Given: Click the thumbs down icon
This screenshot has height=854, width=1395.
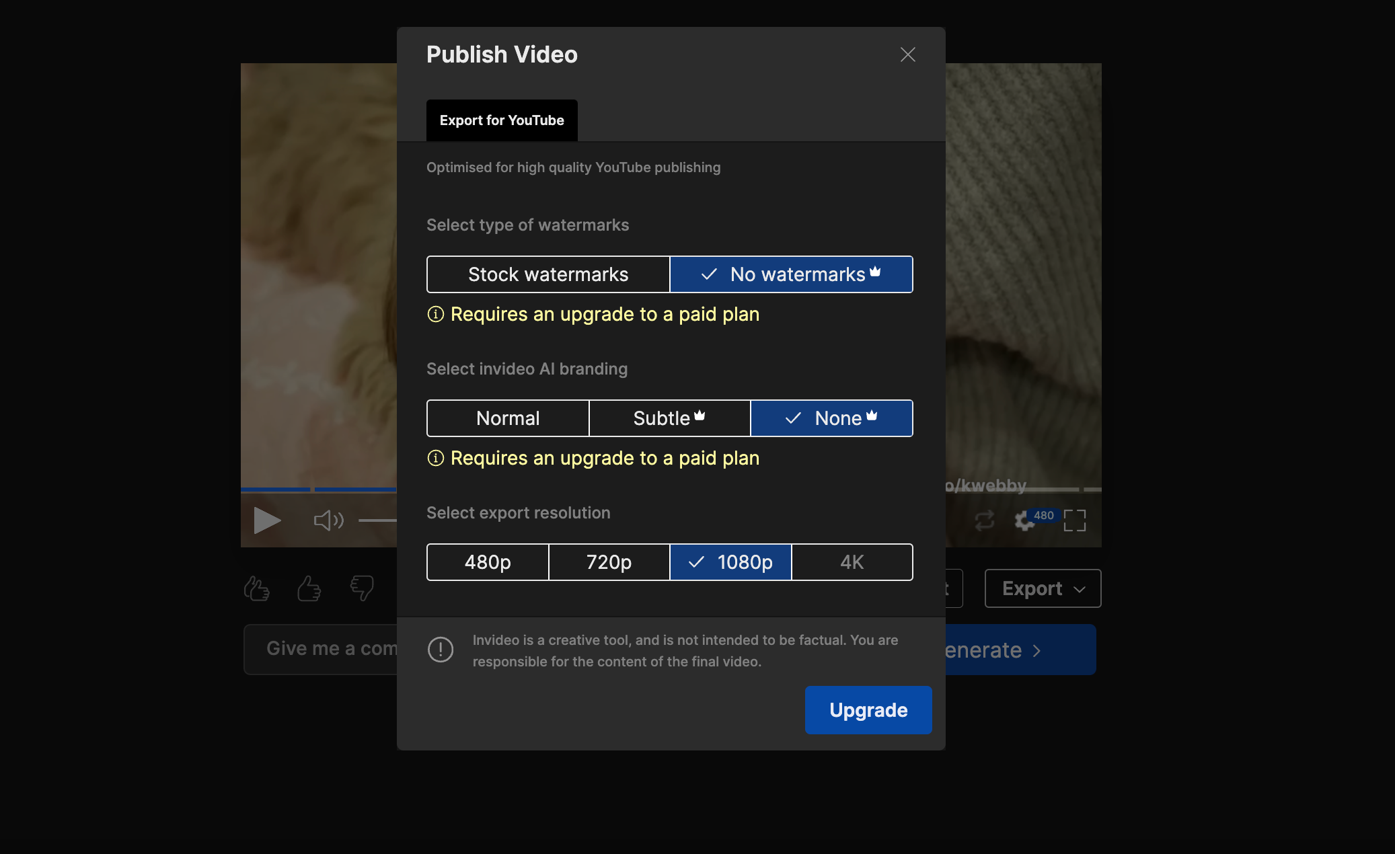Looking at the screenshot, I should click(x=362, y=587).
